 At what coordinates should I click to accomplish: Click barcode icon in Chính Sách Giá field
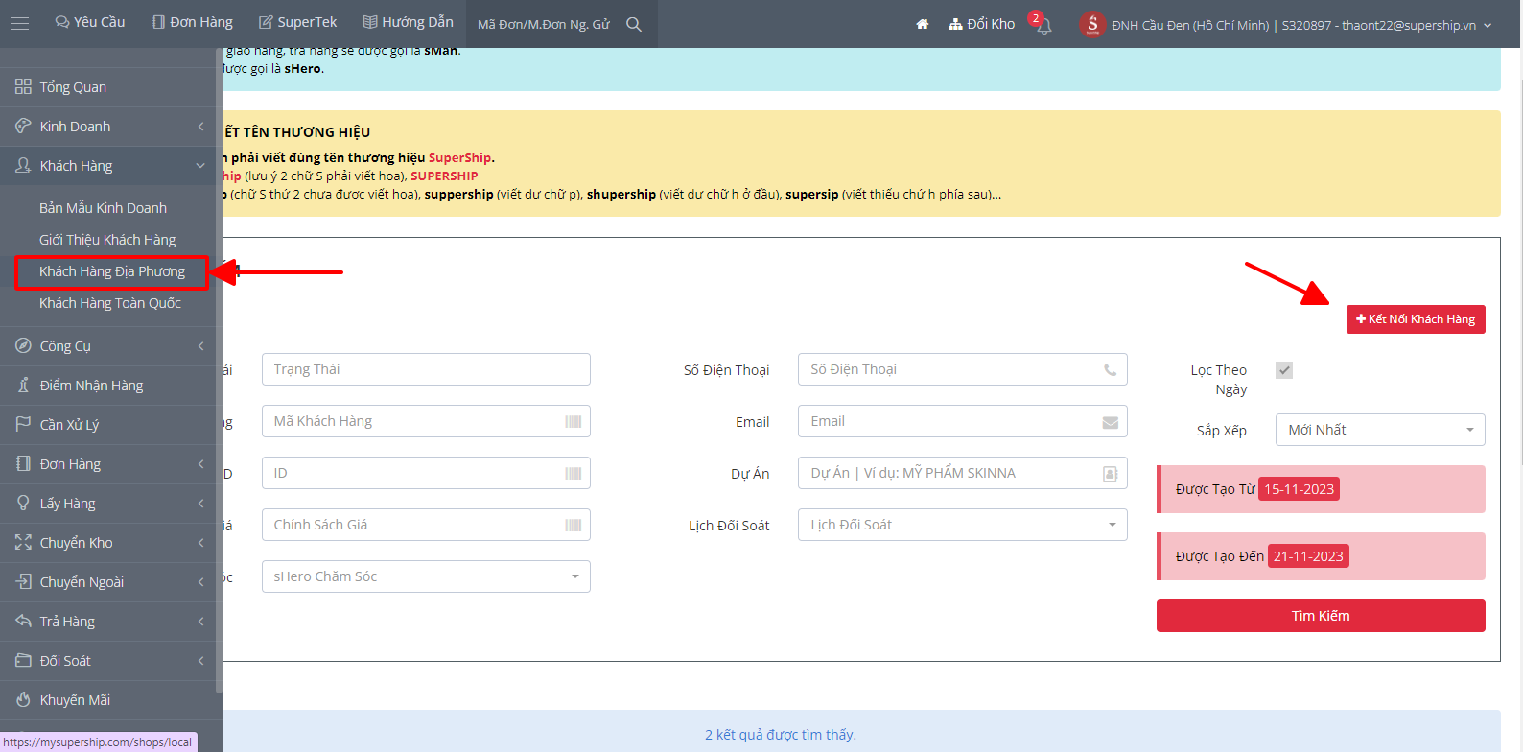(574, 525)
